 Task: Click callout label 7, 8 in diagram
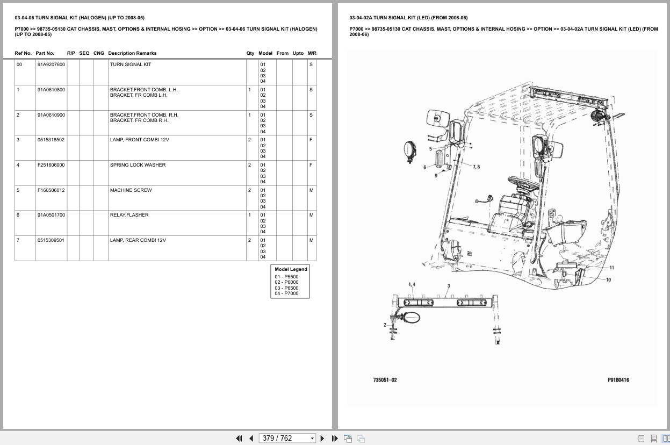tap(476, 167)
